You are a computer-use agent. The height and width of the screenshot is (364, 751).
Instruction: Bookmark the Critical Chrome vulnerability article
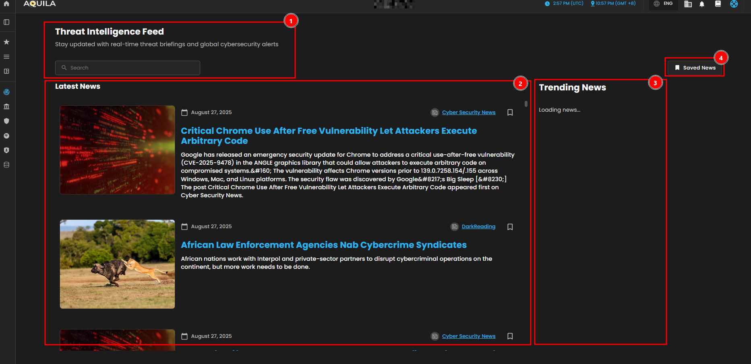pos(510,112)
